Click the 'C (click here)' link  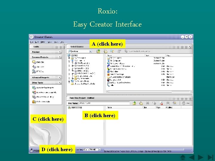point(48,119)
